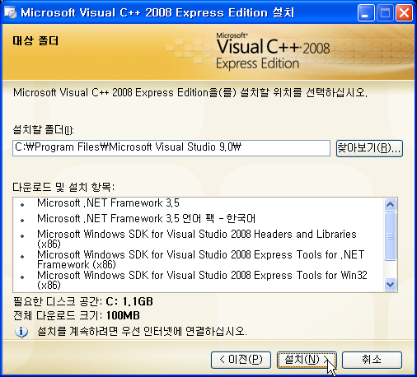Viewport: 417px width, 377px height.
Task: Select 'Microsoft .NET Framework 3.5' list entry
Action: 108,203
